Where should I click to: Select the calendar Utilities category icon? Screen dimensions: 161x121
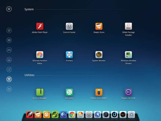(9, 89)
